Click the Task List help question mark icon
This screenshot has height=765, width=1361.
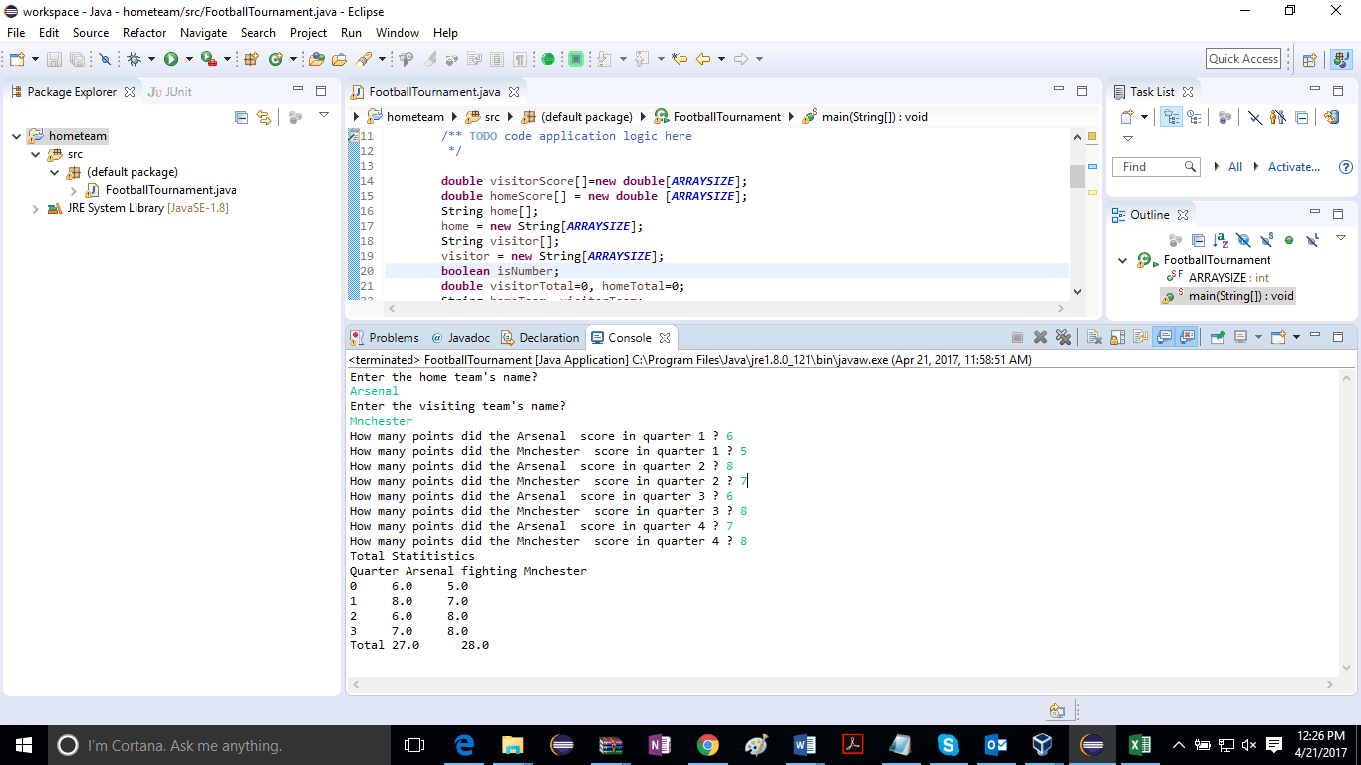point(1346,167)
